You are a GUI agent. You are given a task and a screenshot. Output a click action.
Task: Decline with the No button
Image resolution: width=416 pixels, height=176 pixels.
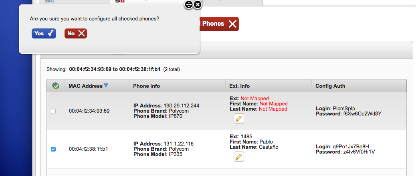pos(75,34)
